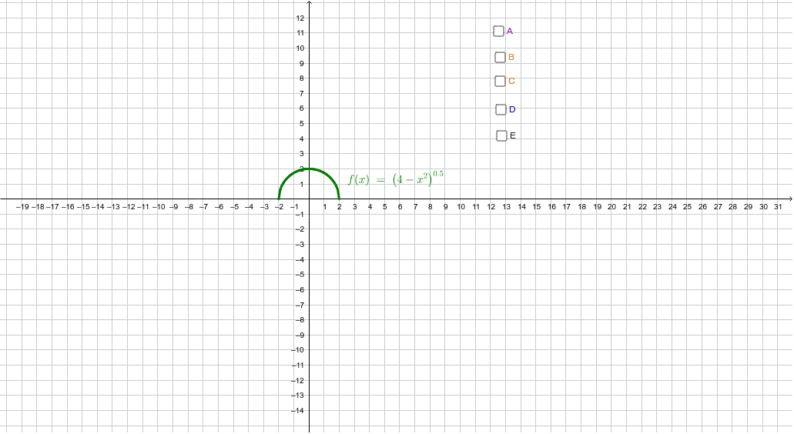Click x-axis label −5
The height and width of the screenshot is (434, 794).
tap(234, 207)
